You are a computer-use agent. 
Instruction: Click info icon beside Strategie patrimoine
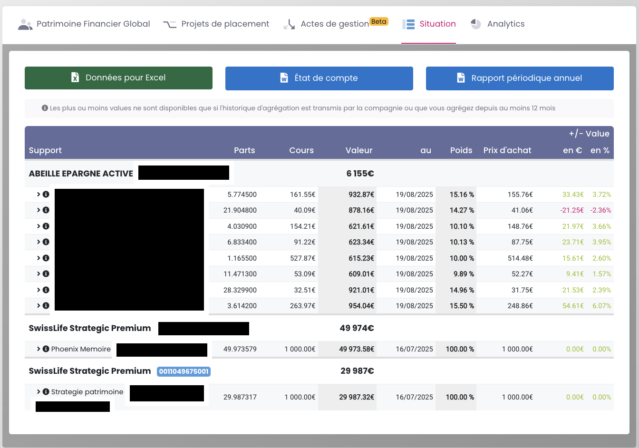click(x=46, y=392)
